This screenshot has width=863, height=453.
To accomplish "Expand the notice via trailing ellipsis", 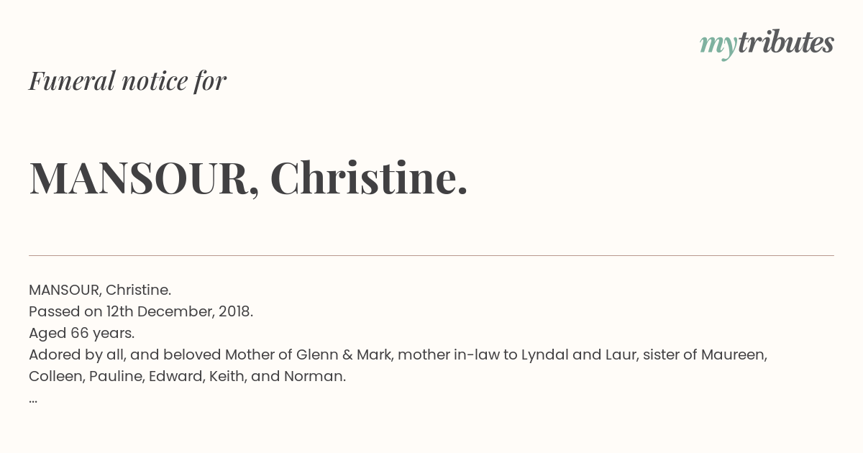I will (x=33, y=401).
